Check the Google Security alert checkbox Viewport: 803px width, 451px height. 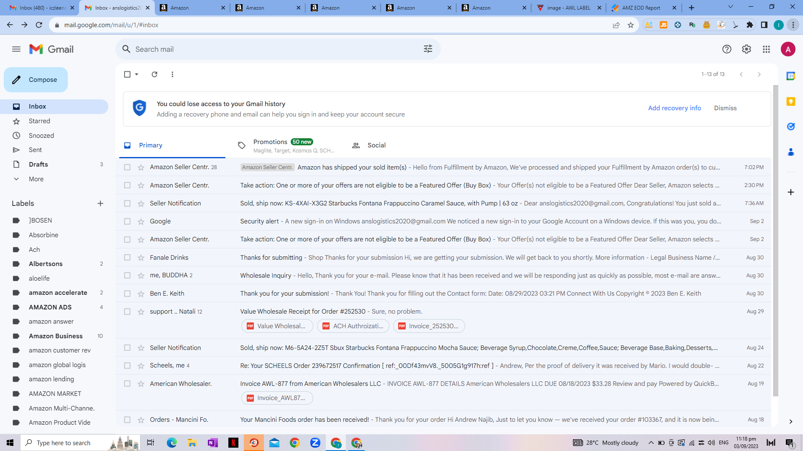pos(127,221)
